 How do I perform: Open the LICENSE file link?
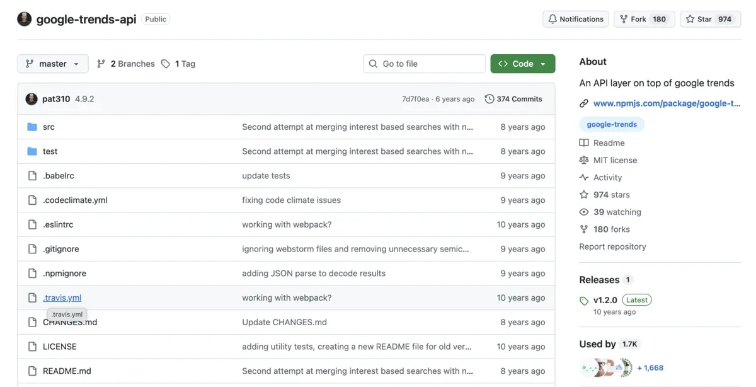tap(60, 347)
